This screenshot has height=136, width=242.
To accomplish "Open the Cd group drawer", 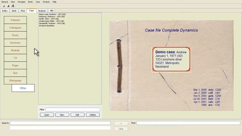I will [15, 58].
